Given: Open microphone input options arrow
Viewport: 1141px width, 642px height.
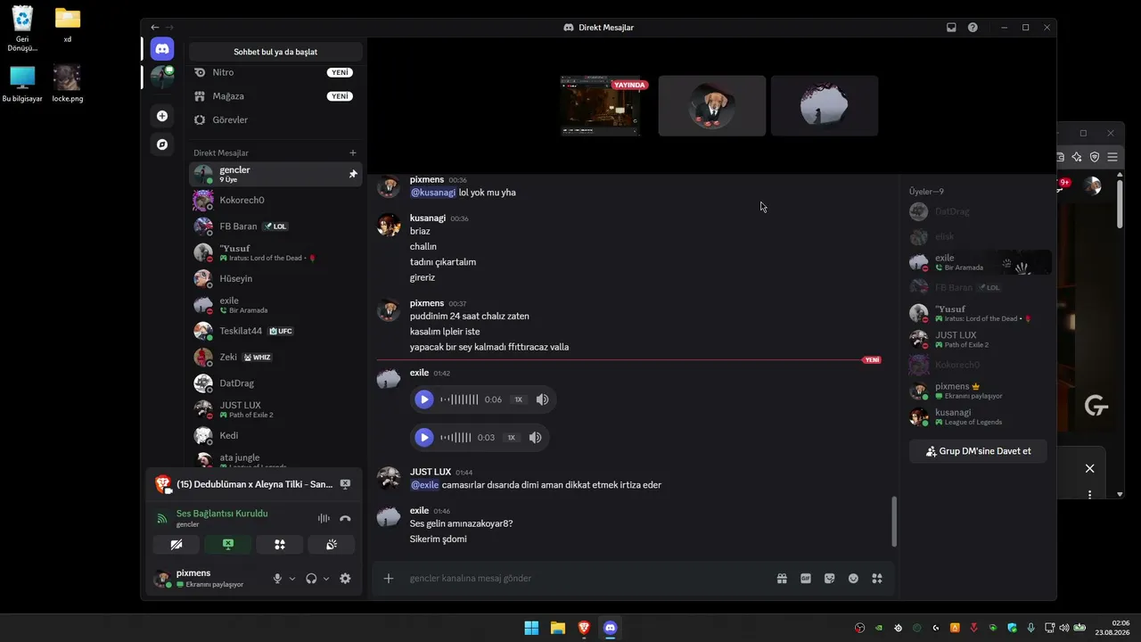Looking at the screenshot, I should click(x=291, y=579).
